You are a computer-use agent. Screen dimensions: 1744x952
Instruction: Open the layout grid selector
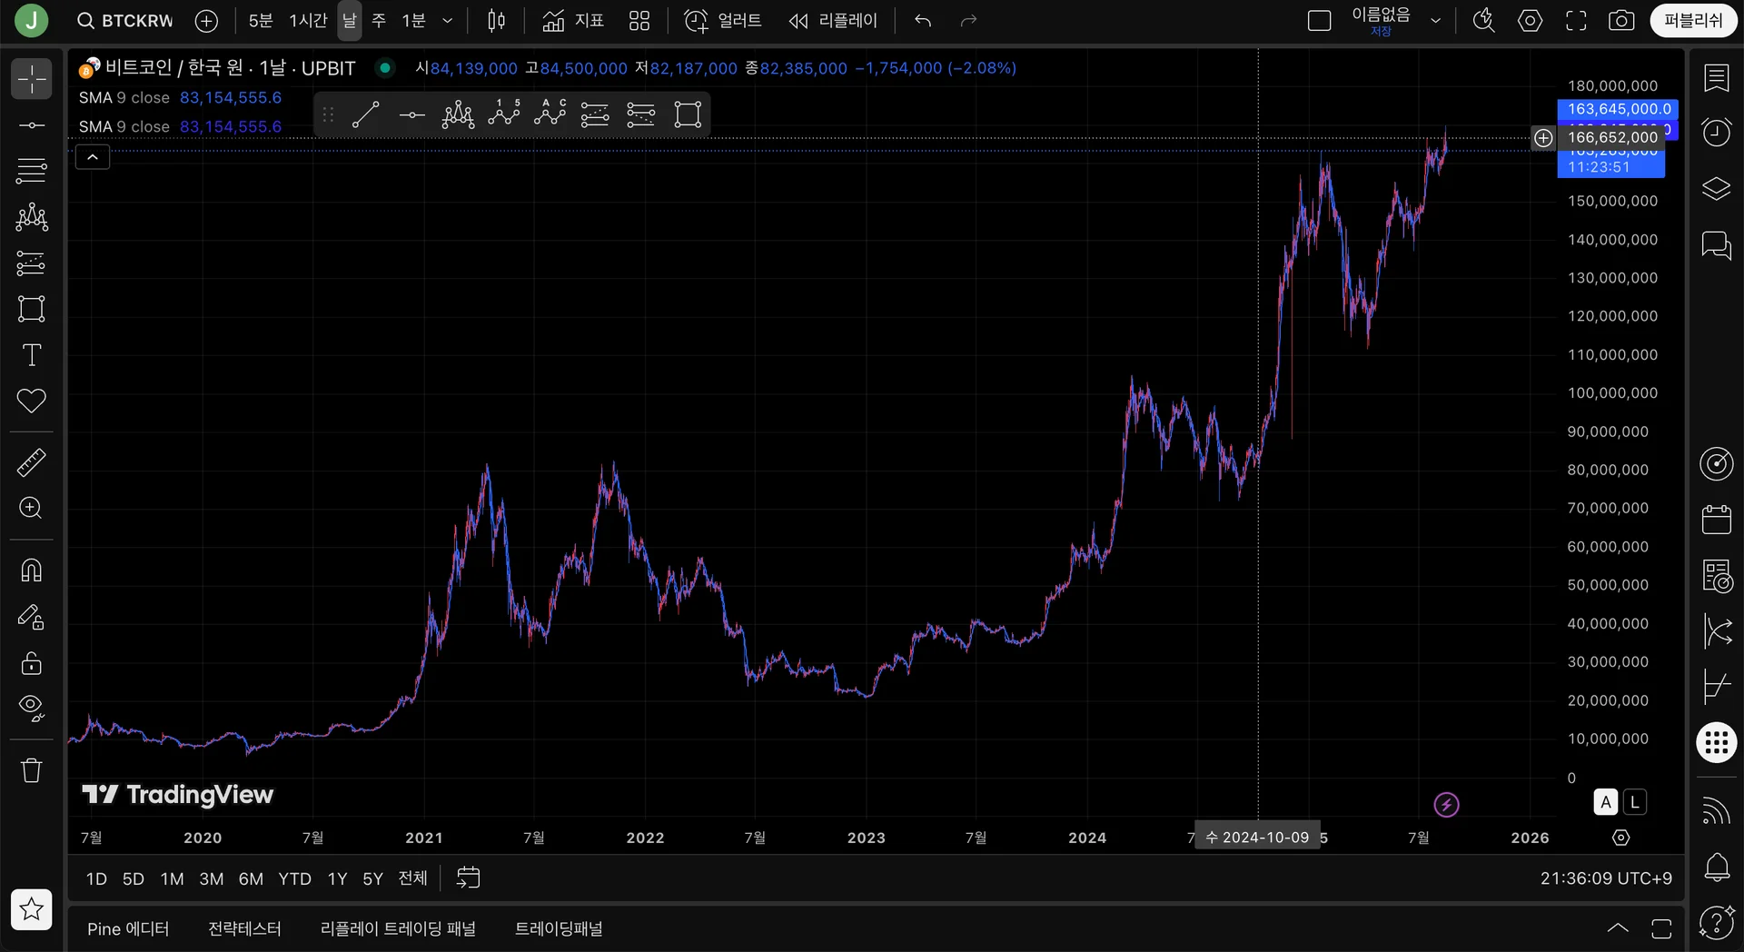pyautogui.click(x=639, y=21)
